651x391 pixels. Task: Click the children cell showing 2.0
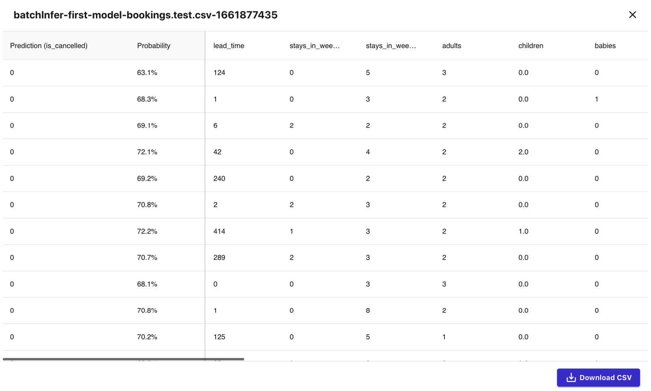(x=523, y=152)
